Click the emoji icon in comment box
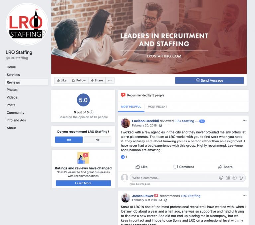This screenshot has height=225, width=255. [x=221, y=178]
